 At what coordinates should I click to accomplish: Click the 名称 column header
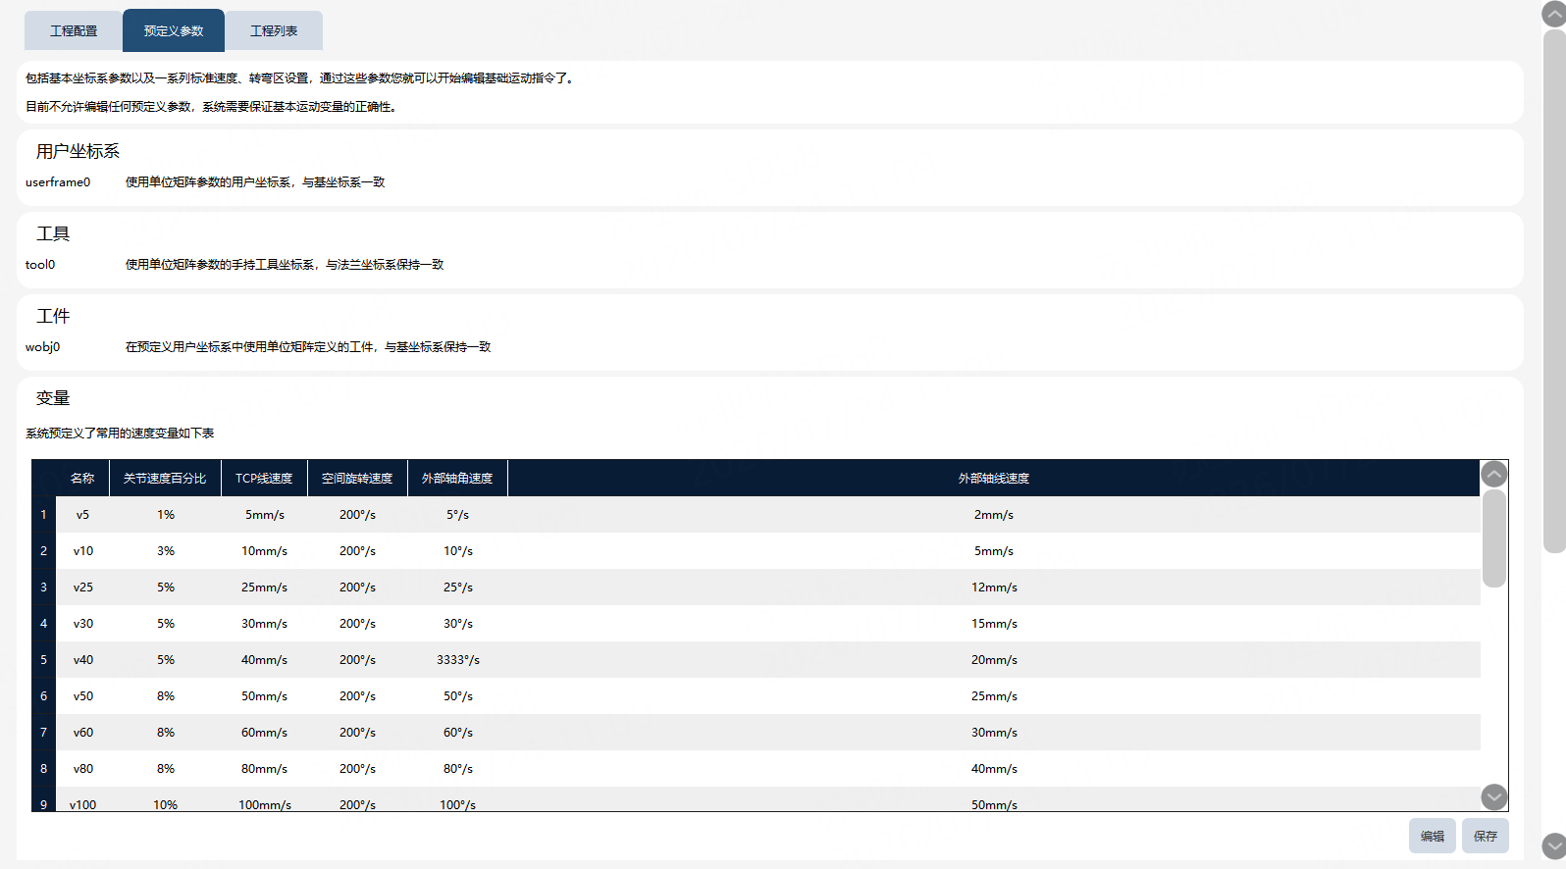click(82, 479)
